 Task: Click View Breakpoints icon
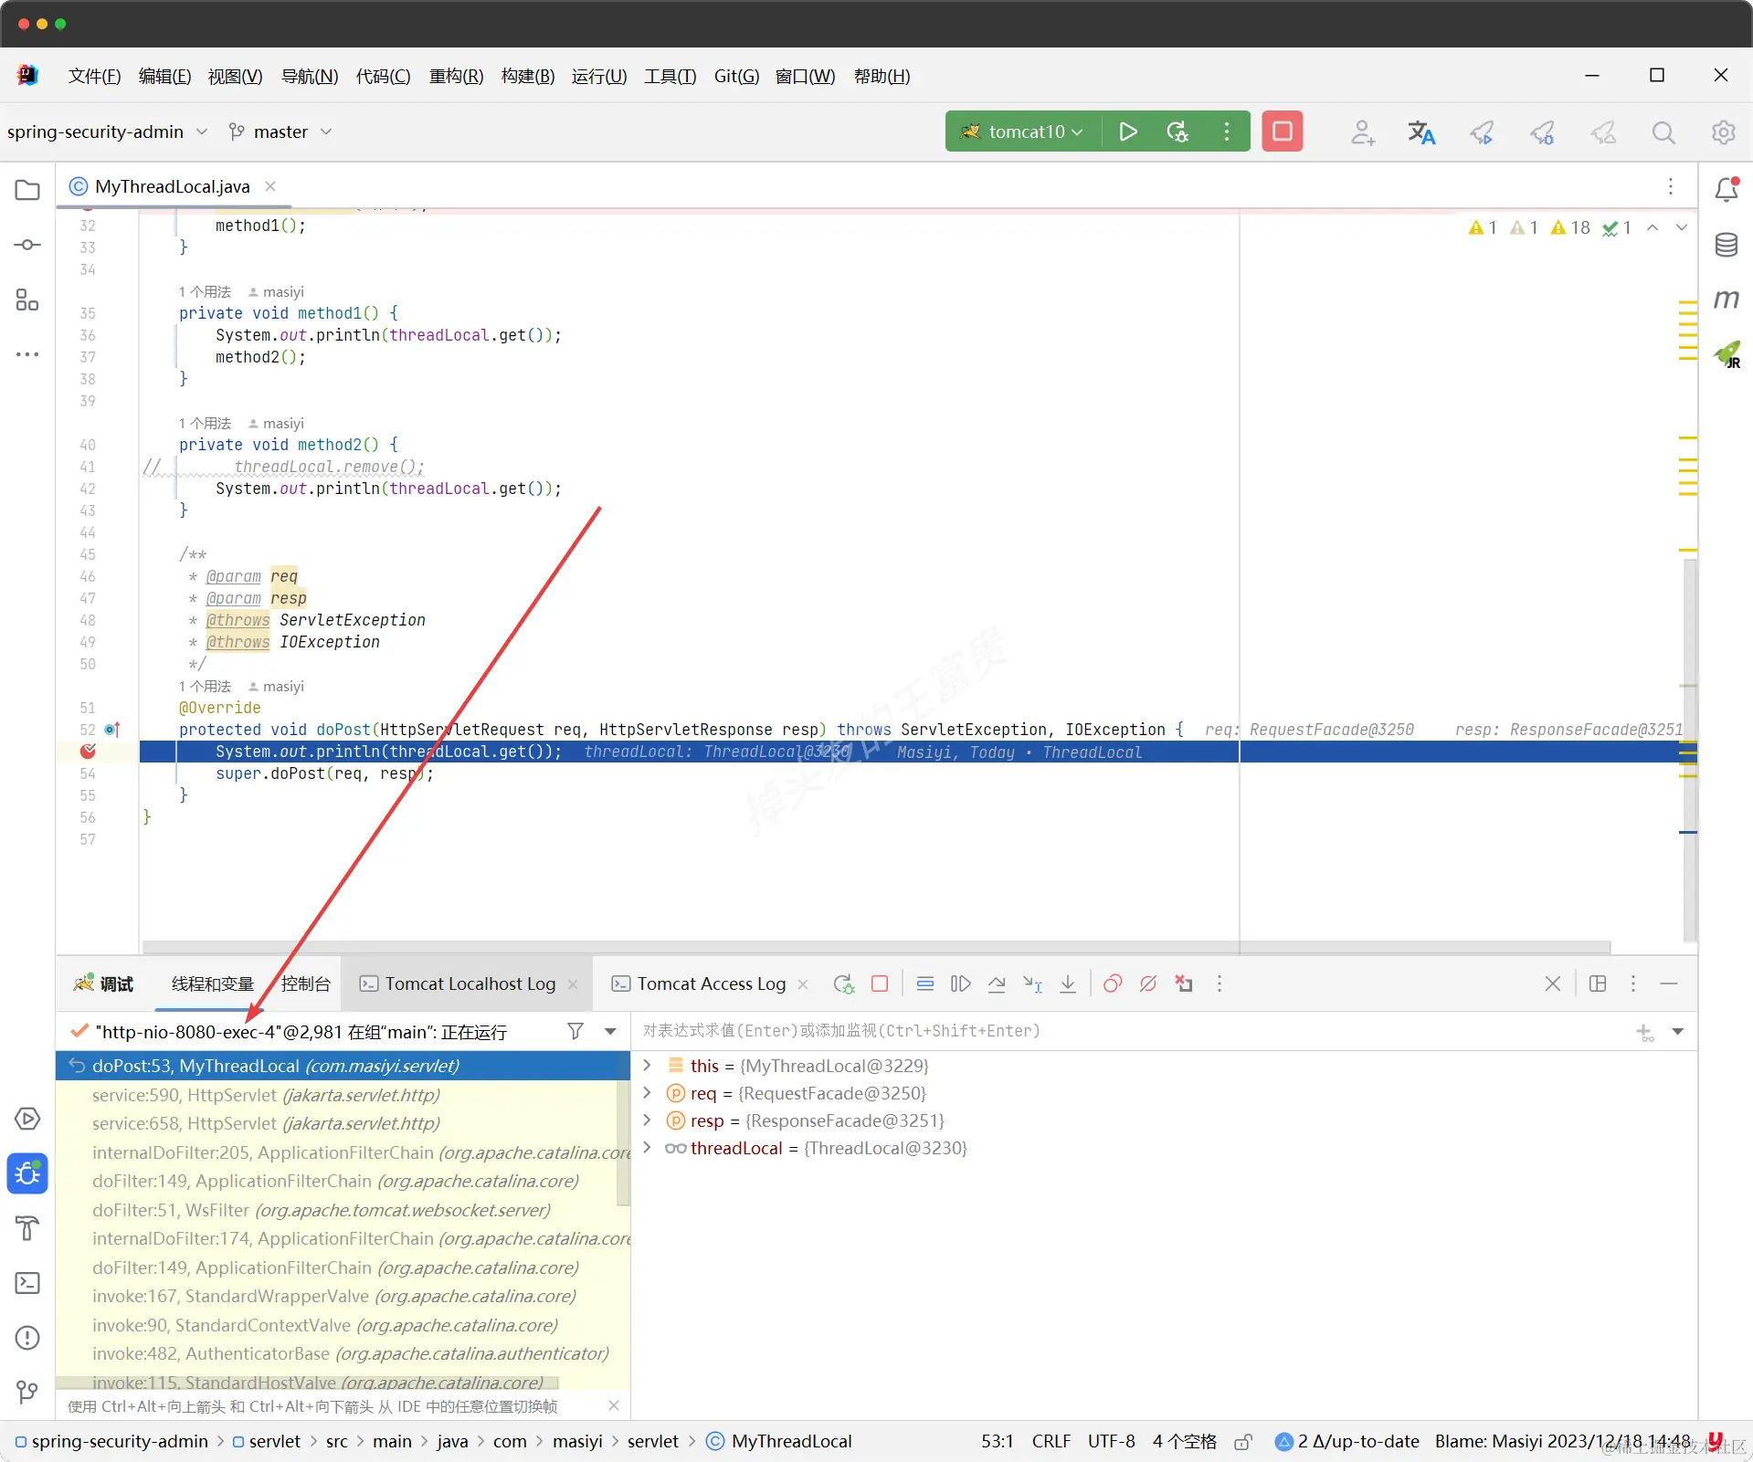[1113, 983]
